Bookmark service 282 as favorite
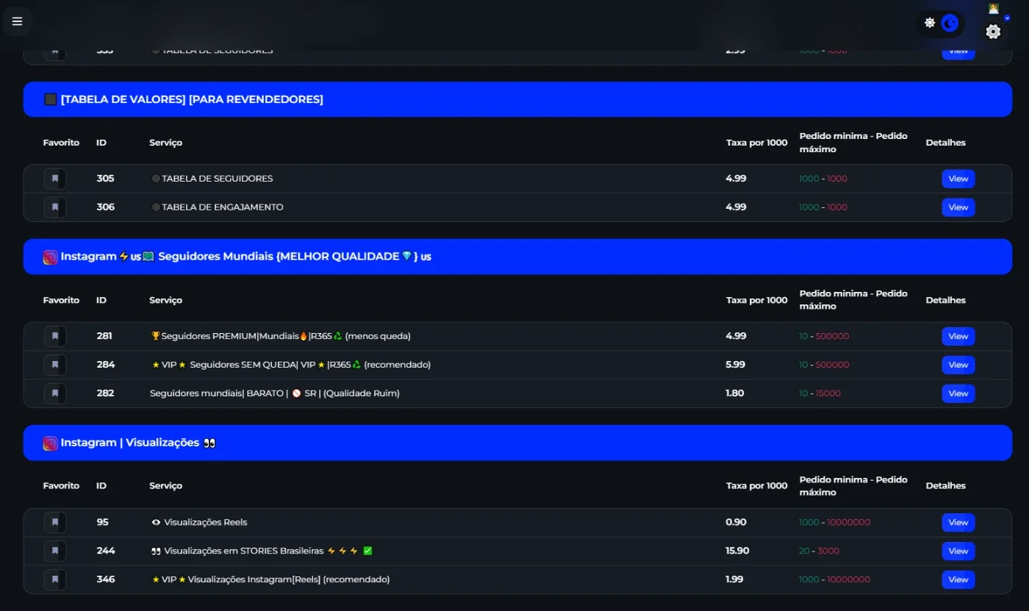1029x611 pixels. click(55, 393)
